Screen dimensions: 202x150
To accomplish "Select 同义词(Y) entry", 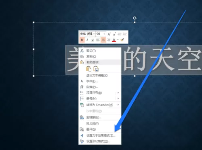I will [100, 123].
